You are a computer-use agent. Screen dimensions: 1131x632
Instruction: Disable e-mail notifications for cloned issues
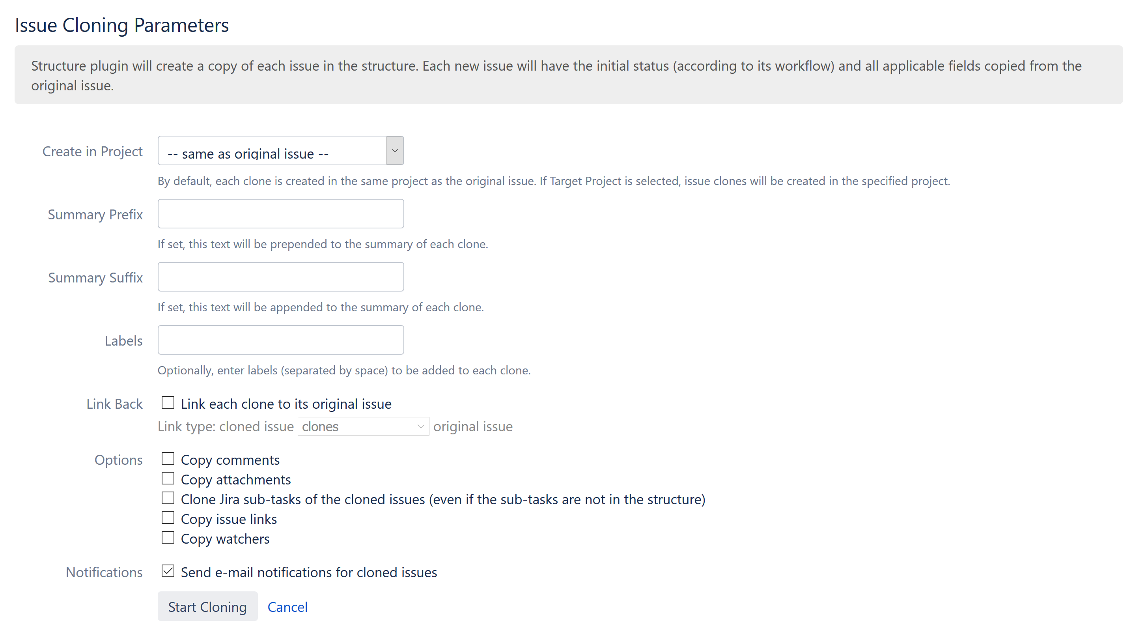click(167, 570)
